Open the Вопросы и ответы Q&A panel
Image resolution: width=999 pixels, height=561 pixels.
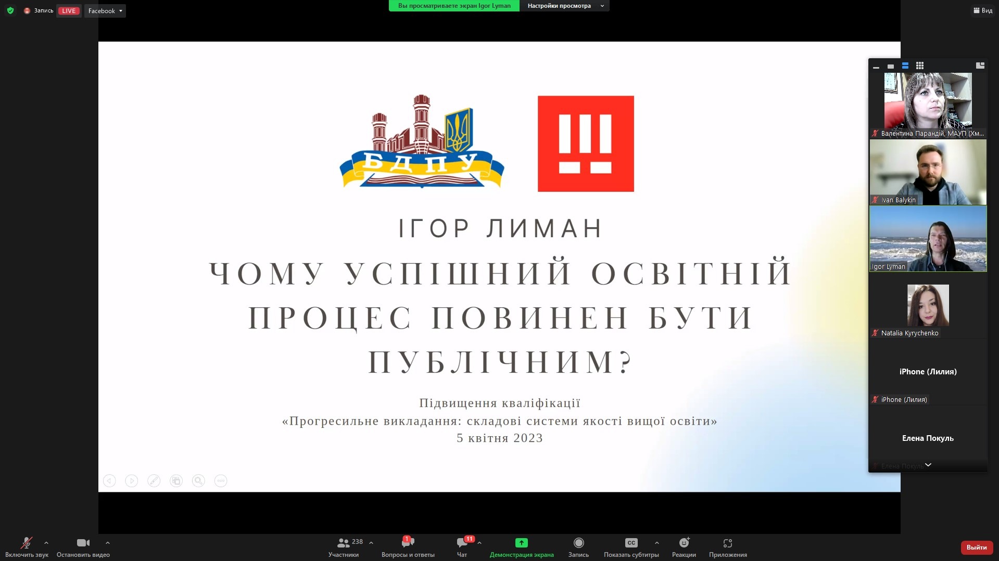pyautogui.click(x=408, y=547)
